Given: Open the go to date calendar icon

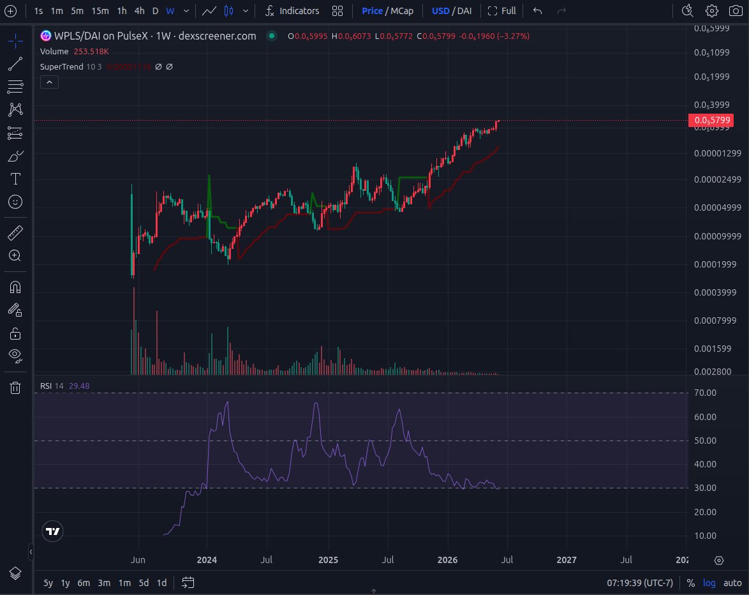Looking at the screenshot, I should tap(188, 583).
